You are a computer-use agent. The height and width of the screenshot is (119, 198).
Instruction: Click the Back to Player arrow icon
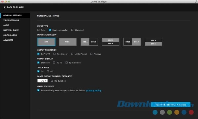click(x=5, y=7)
